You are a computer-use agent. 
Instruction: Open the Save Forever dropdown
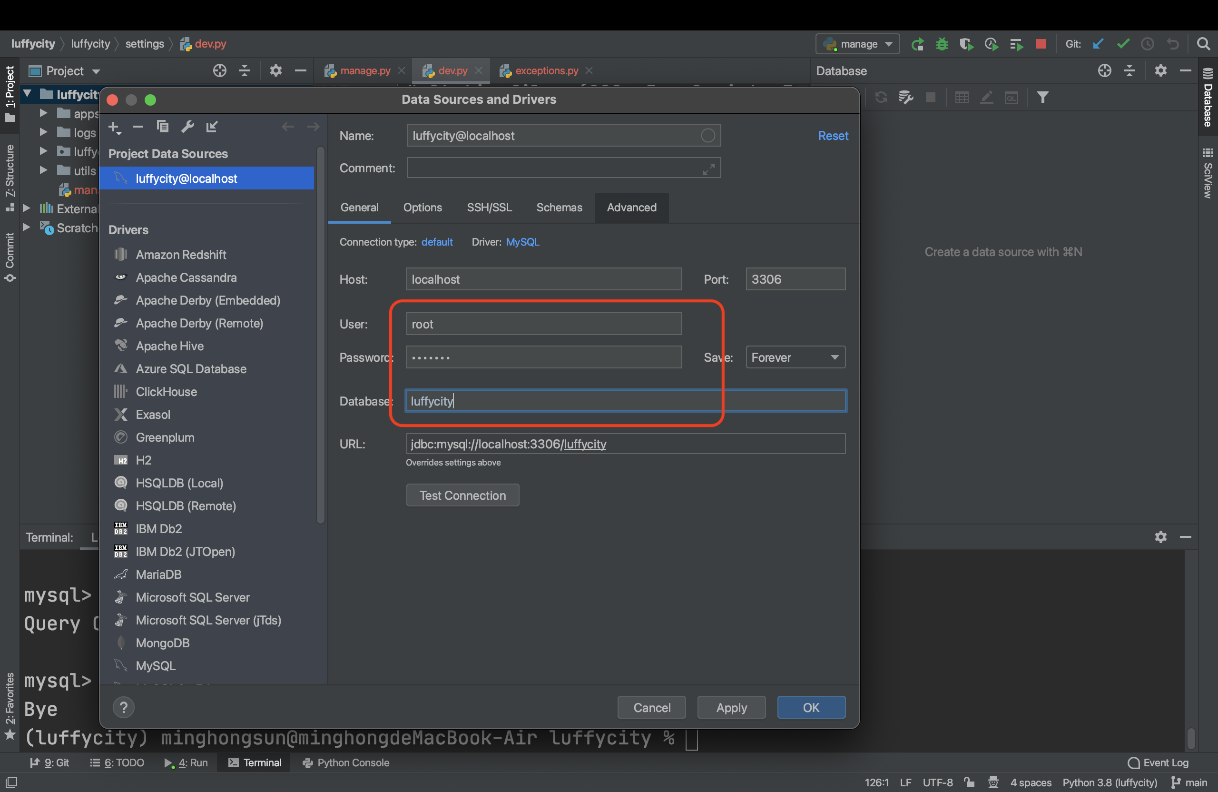(796, 357)
